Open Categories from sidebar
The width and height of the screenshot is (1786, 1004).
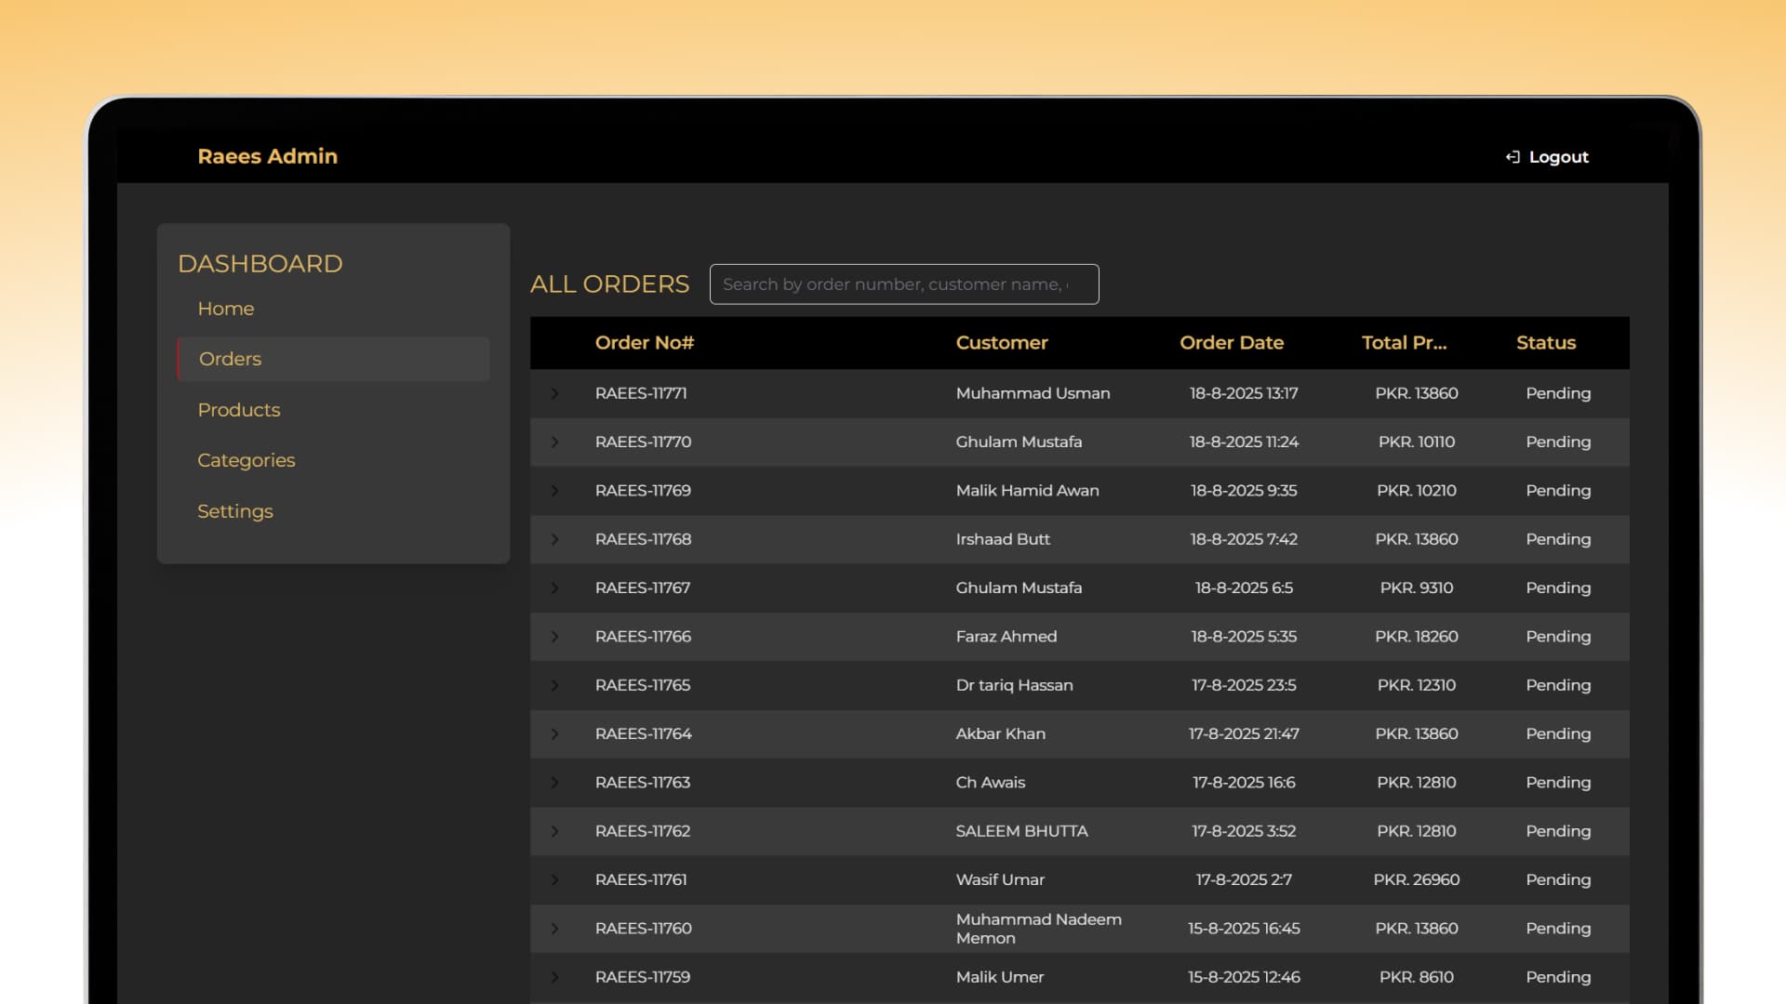(x=247, y=460)
